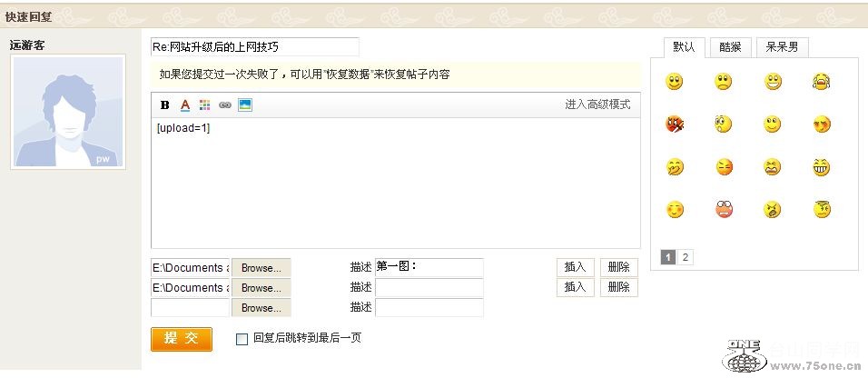868x378 pixels.
Task: Select the 默认 emoticon tab
Action: [684, 47]
